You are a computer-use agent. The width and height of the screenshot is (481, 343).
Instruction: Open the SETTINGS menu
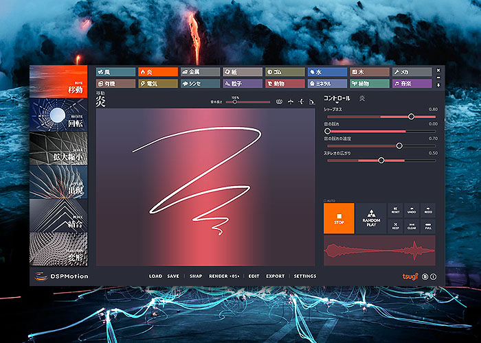305,276
